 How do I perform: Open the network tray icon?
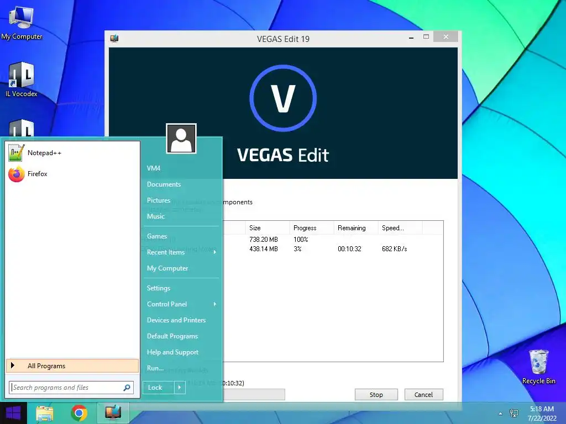coord(514,413)
